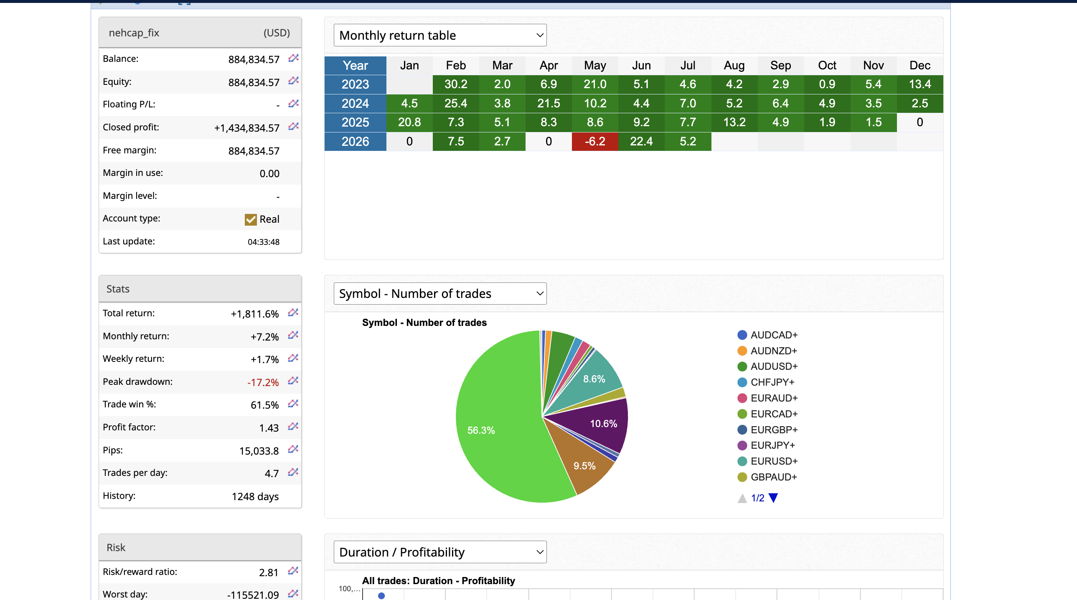Click the chart icon beside Trade win %
Viewport: 1077px width, 600px height.
293,404
